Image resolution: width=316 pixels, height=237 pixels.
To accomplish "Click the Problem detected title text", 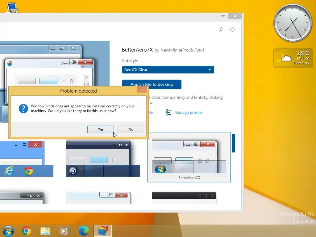I will (78, 91).
